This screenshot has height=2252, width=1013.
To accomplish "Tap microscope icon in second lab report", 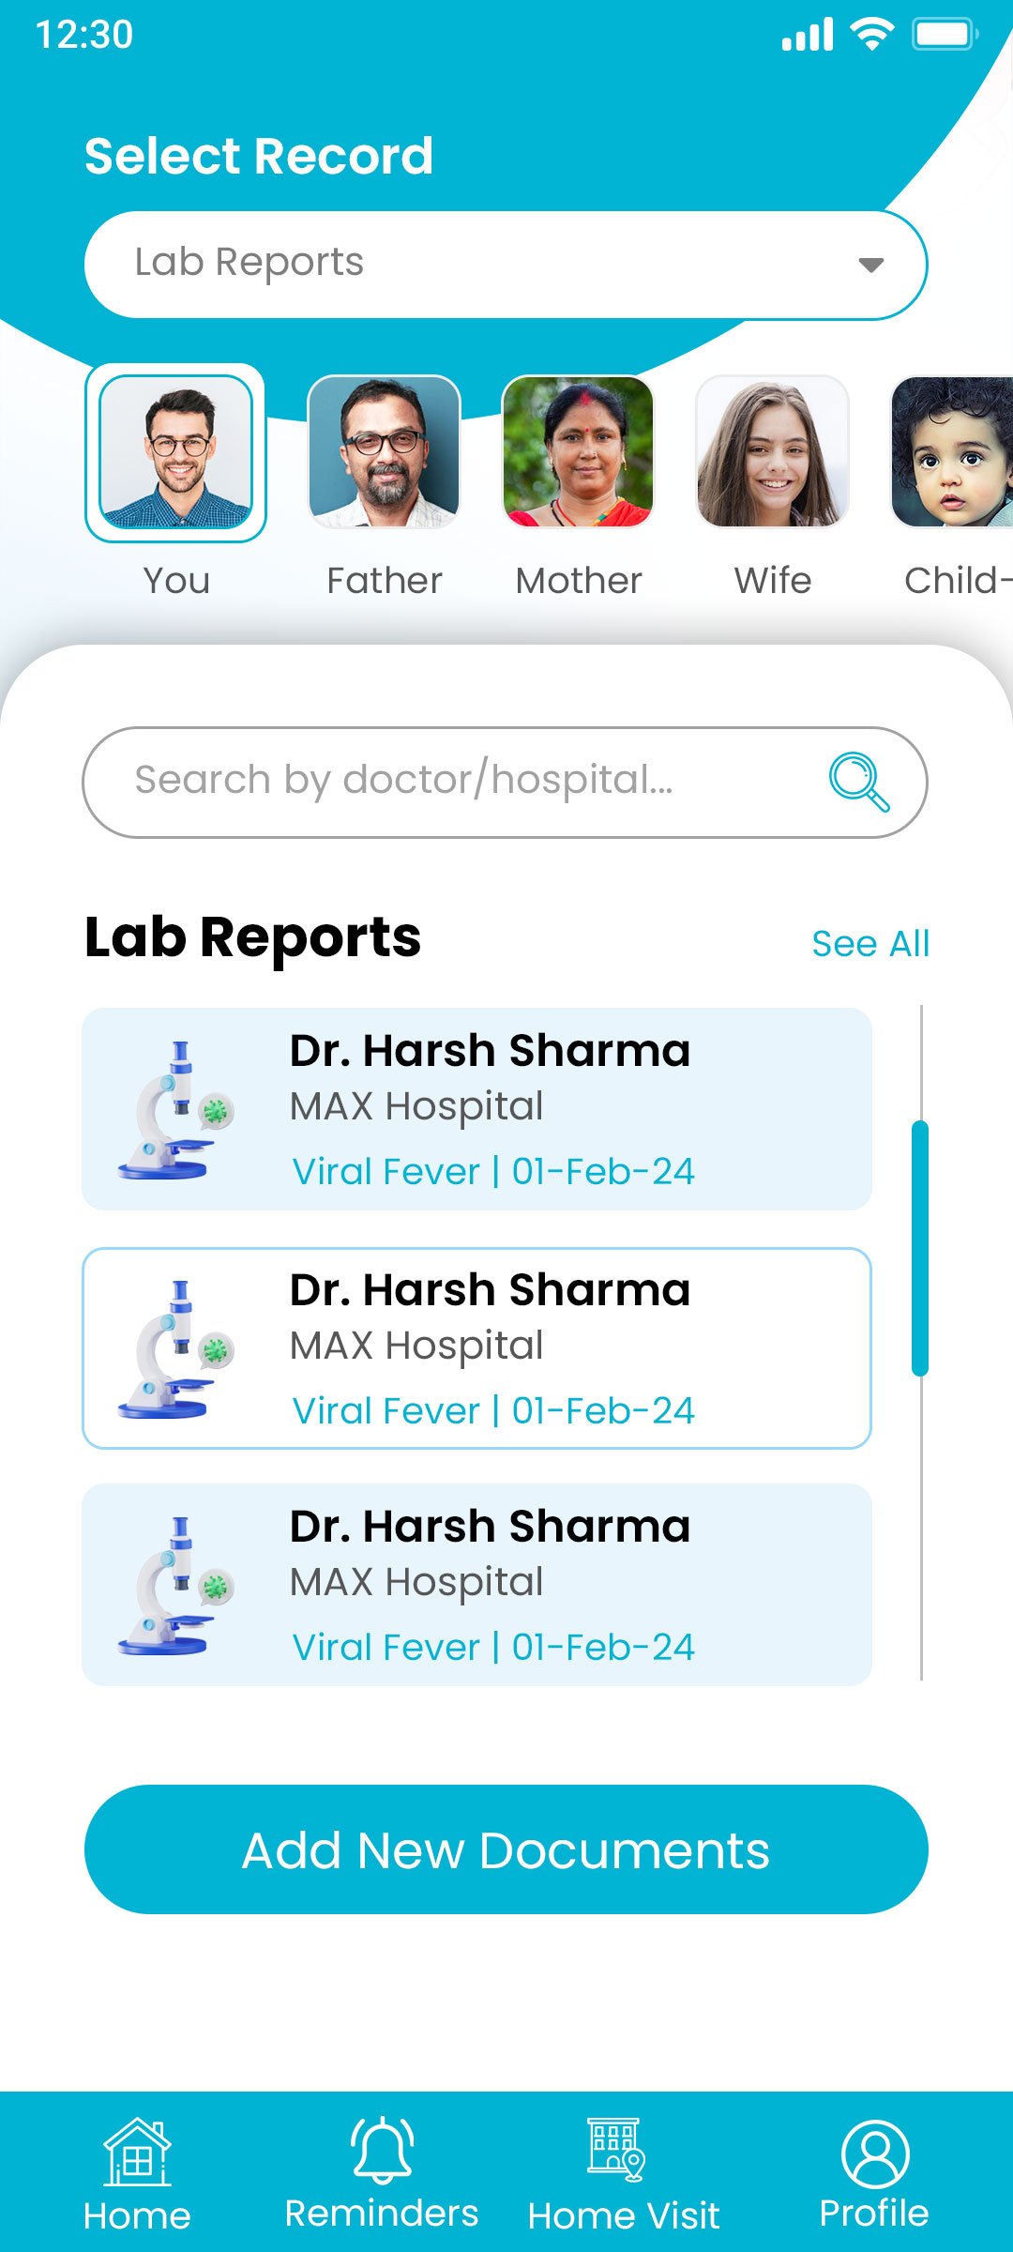I will coord(175,1349).
